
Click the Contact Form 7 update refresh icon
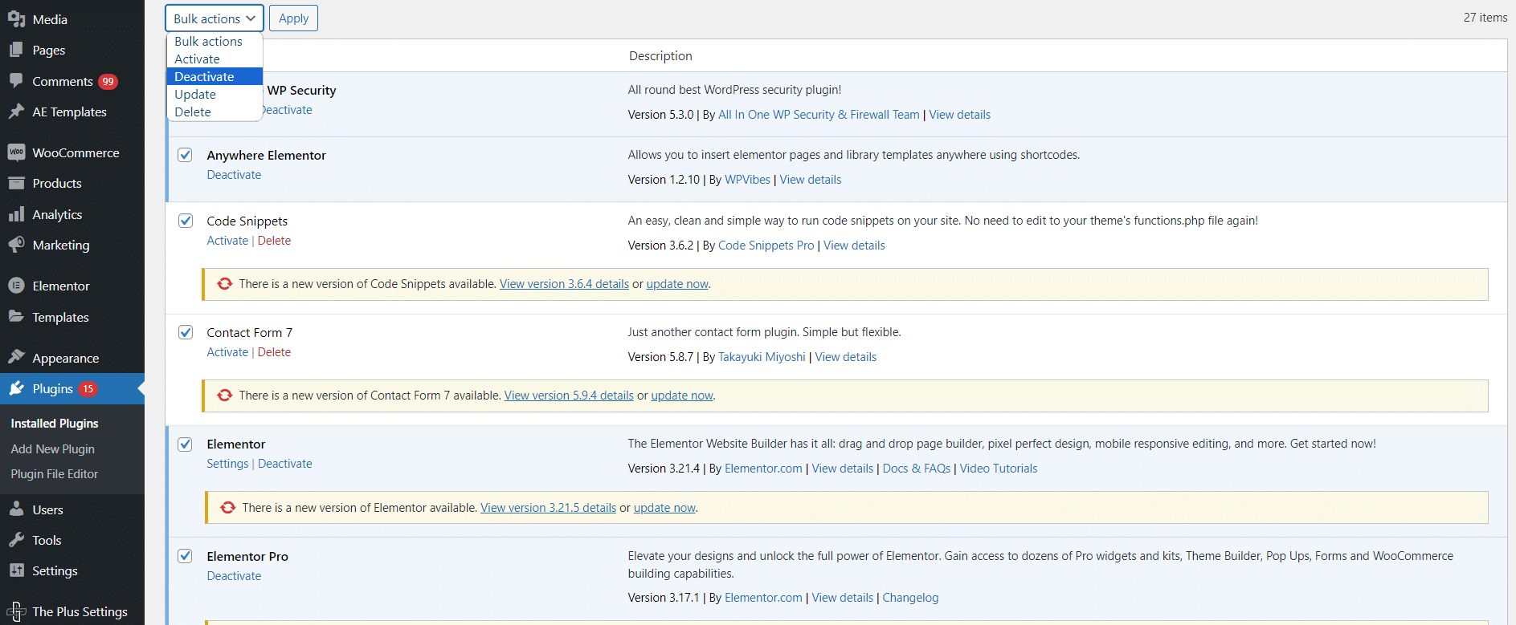(x=225, y=396)
